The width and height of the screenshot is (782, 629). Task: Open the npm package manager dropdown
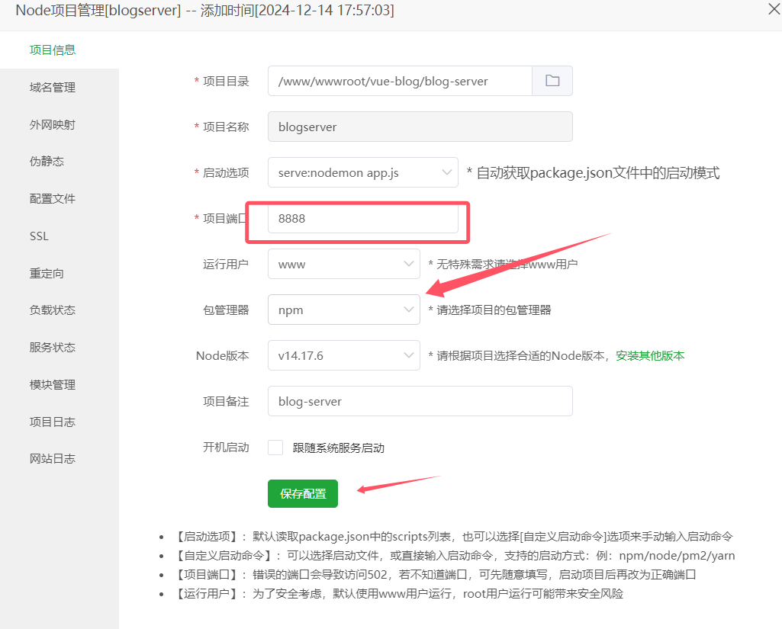tap(343, 310)
